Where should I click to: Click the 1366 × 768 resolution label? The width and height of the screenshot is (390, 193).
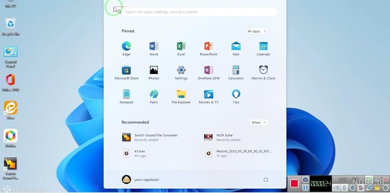pyautogui.click(x=348, y=180)
